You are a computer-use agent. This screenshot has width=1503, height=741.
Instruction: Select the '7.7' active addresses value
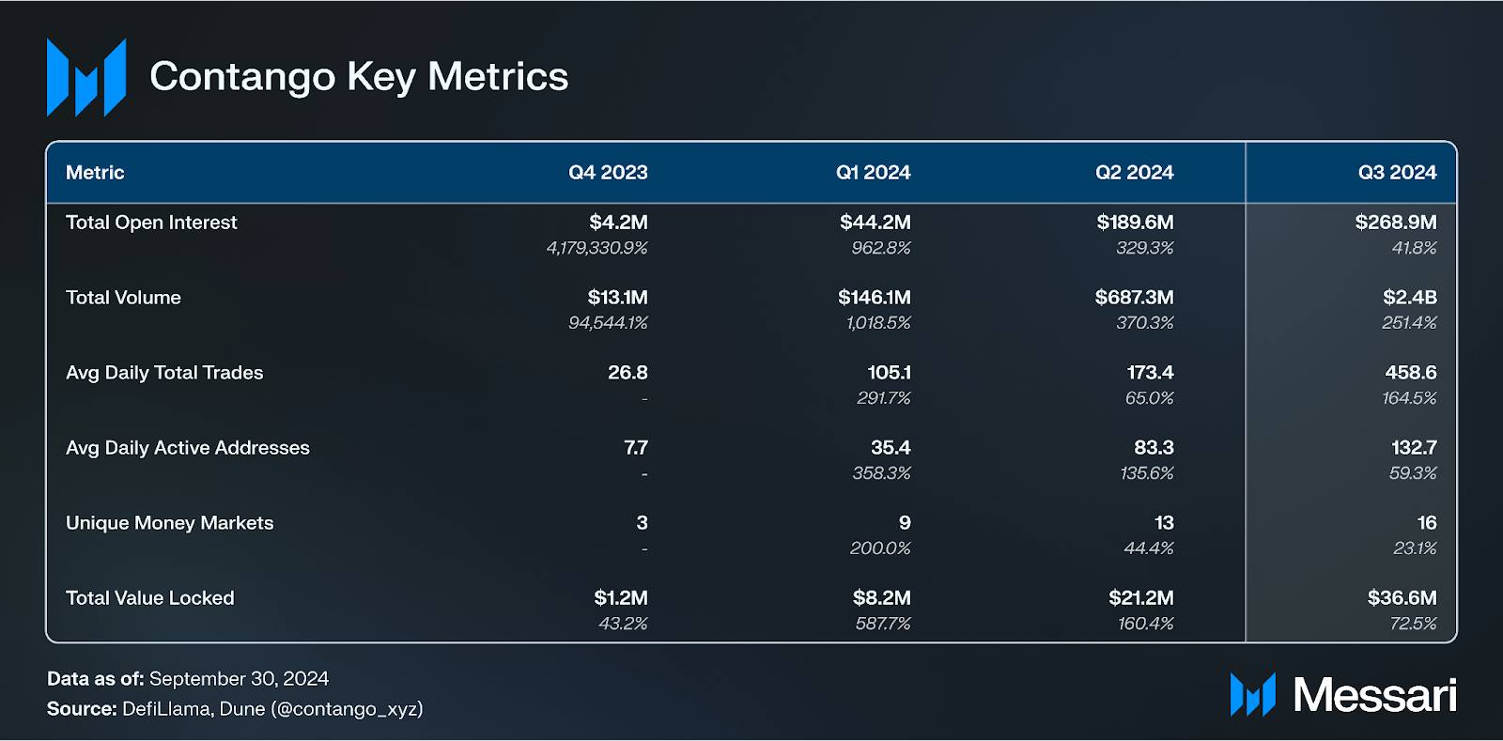tap(636, 448)
